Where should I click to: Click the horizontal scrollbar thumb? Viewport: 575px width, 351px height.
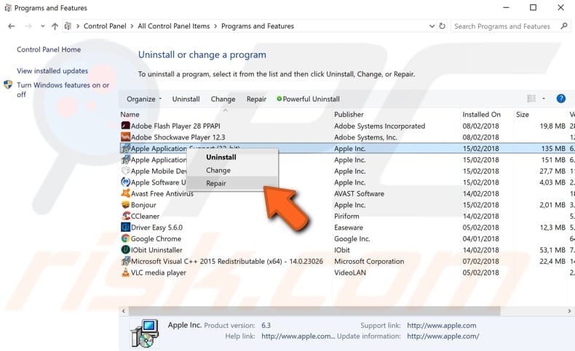click(x=314, y=311)
